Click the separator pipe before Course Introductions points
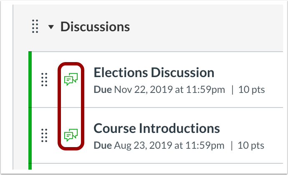288x175 pixels. 232,146
